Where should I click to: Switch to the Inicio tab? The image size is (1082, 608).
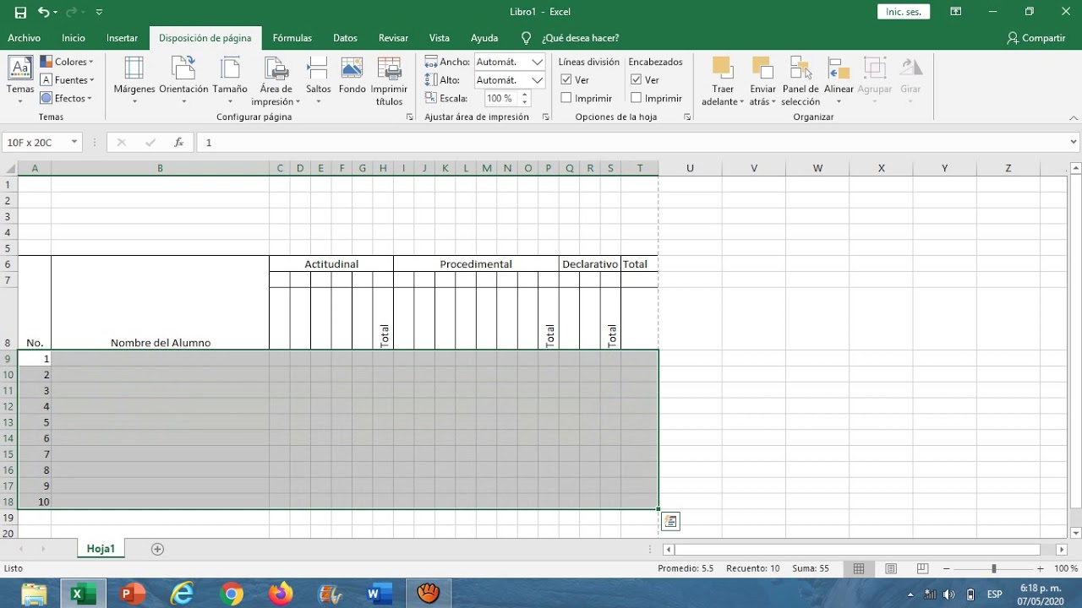[x=74, y=38]
